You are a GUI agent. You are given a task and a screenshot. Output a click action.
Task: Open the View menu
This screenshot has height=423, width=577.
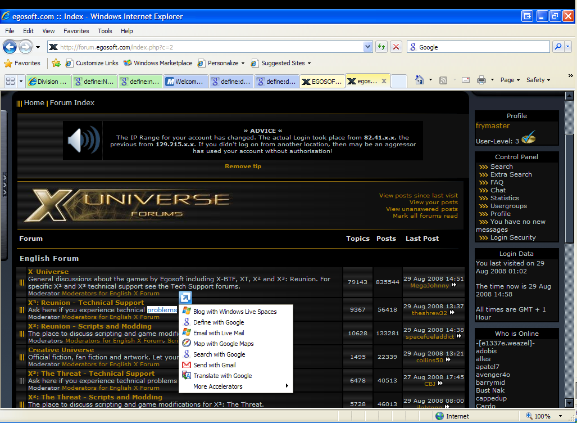48,31
